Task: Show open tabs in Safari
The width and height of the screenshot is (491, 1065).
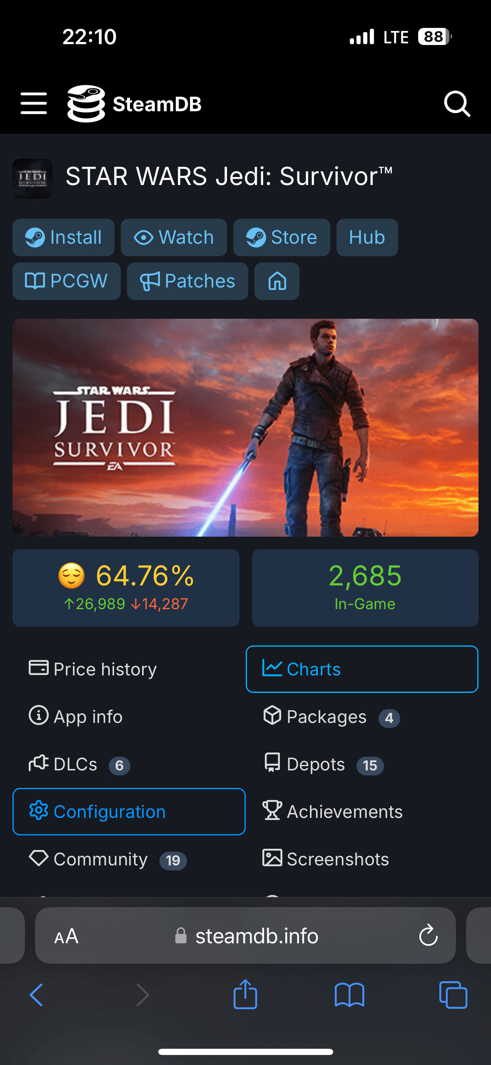Action: pos(453,995)
